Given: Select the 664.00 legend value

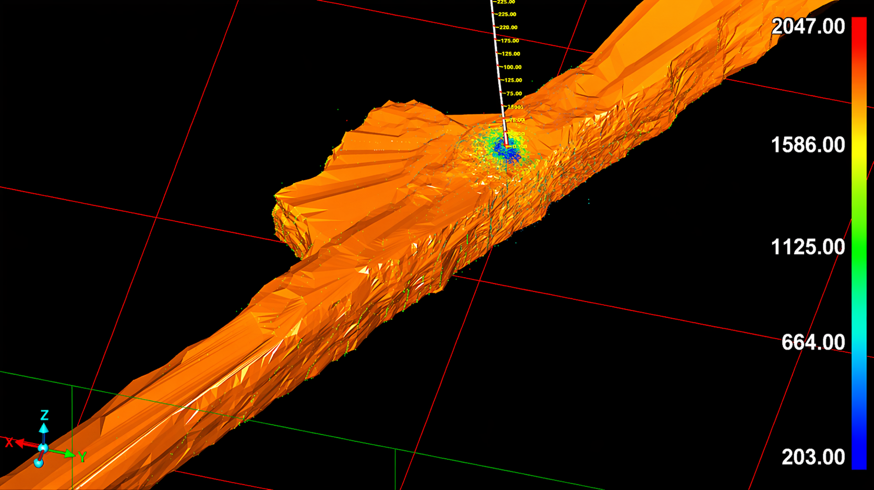Looking at the screenshot, I should 813,342.
